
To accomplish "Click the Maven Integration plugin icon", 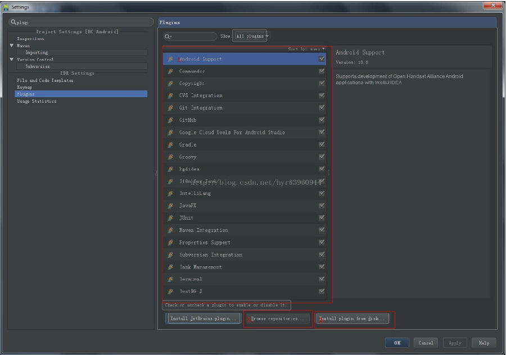I will click(170, 230).
